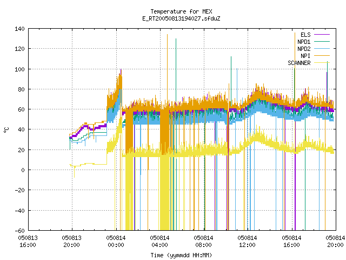The image size is (346, 260).
Task: Click the °C y-axis unit label
Action: coord(6,130)
